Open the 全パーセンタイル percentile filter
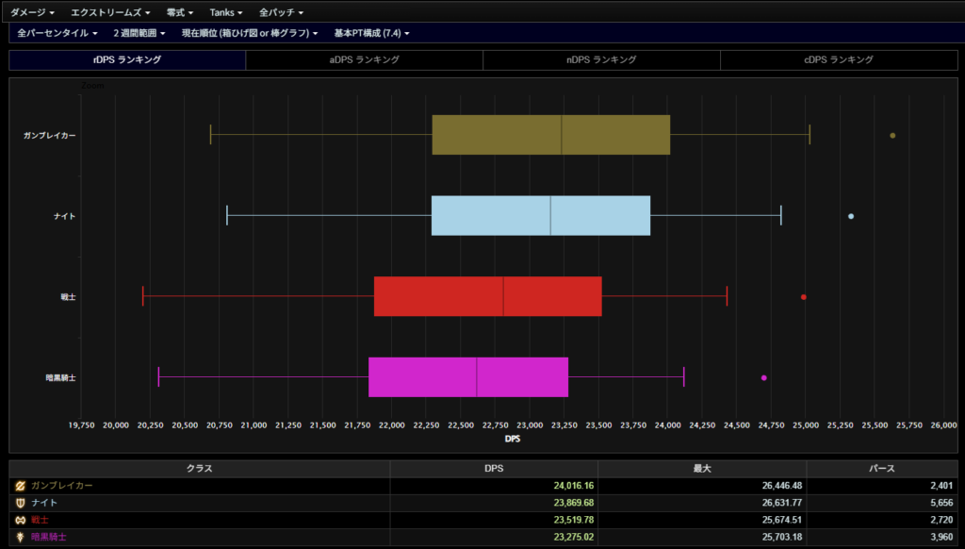The image size is (965, 549). [58, 33]
